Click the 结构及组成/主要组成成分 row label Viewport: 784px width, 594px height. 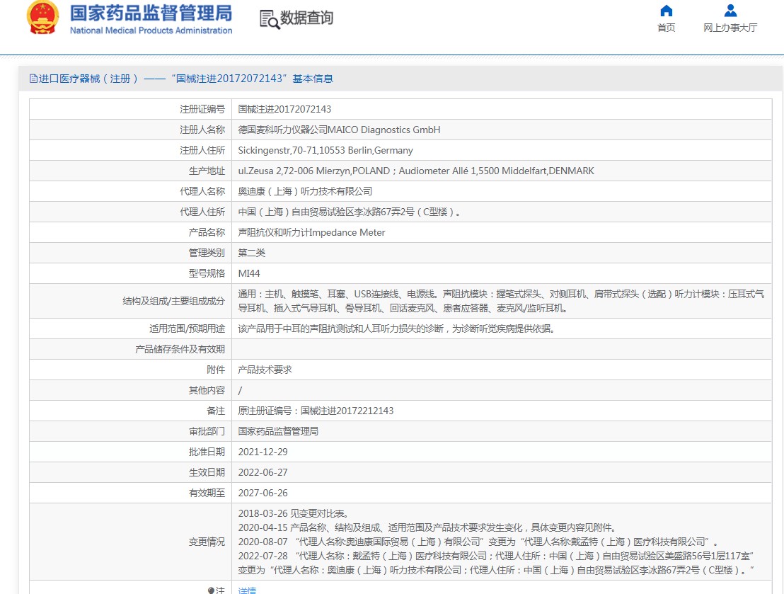(174, 301)
